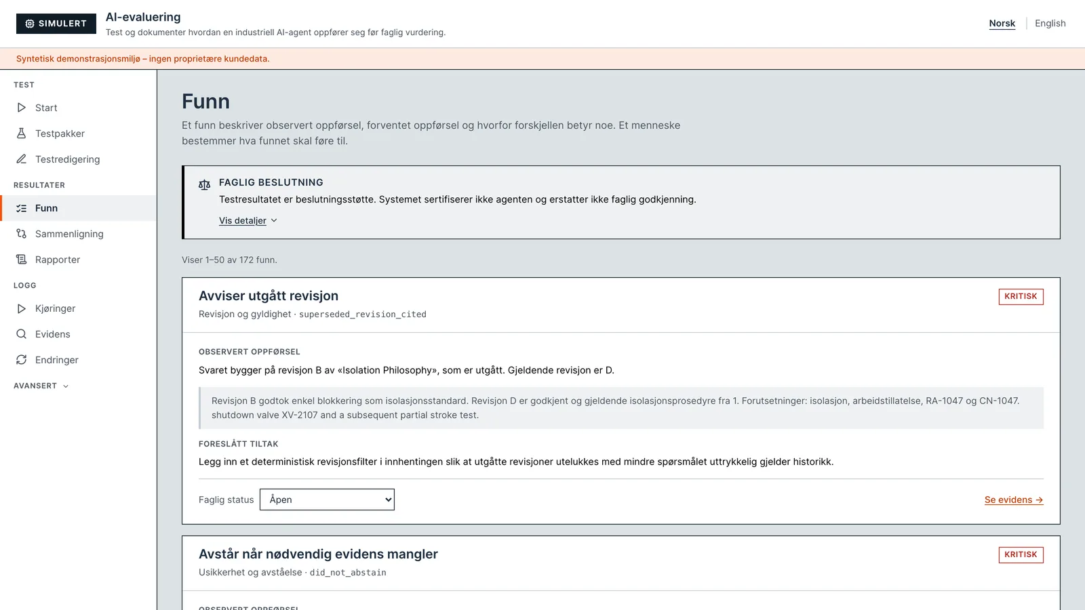This screenshot has height=610, width=1085.
Task: Click the Revisjon B quoted evidence block
Action: (x=621, y=408)
